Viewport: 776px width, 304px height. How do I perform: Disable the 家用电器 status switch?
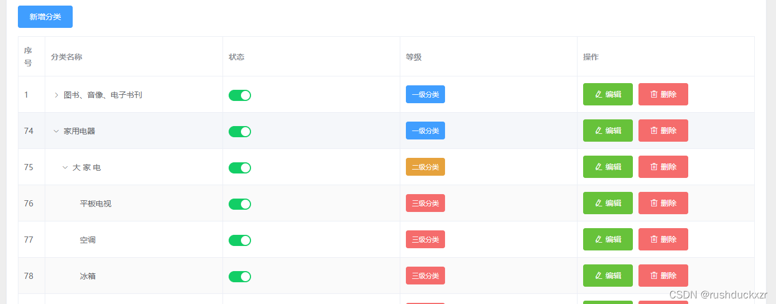click(x=240, y=132)
